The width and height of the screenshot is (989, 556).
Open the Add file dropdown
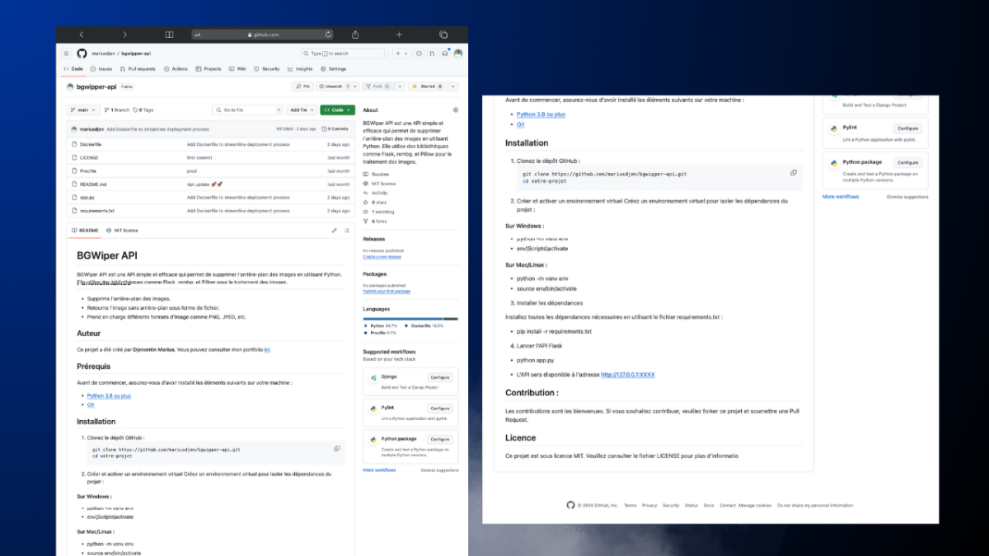[302, 110]
